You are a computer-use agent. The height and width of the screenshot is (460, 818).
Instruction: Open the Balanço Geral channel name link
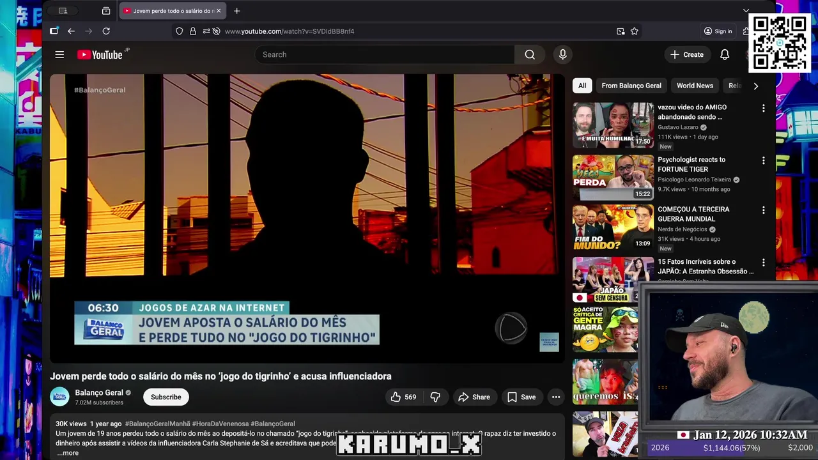point(99,393)
